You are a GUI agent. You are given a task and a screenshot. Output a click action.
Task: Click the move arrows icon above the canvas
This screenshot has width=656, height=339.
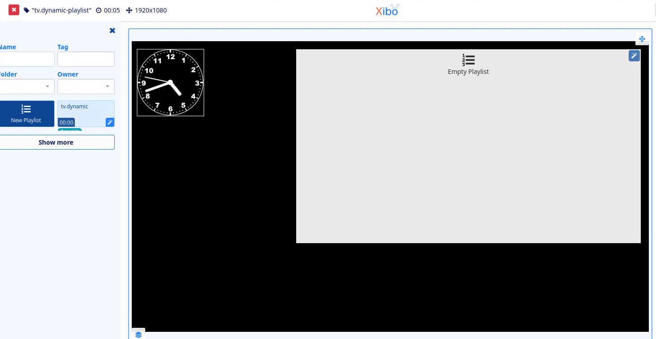[x=642, y=39]
